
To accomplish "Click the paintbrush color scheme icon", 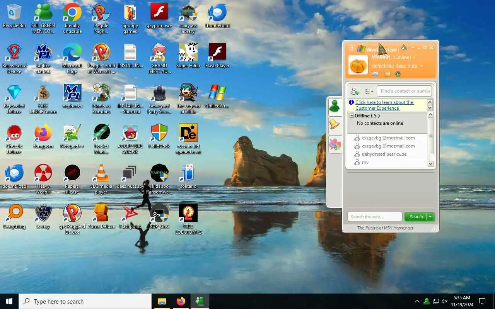I will click(x=405, y=48).
